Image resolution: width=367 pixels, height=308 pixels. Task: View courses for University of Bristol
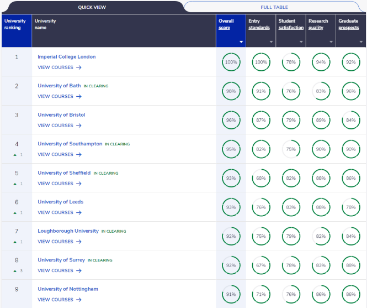point(60,126)
